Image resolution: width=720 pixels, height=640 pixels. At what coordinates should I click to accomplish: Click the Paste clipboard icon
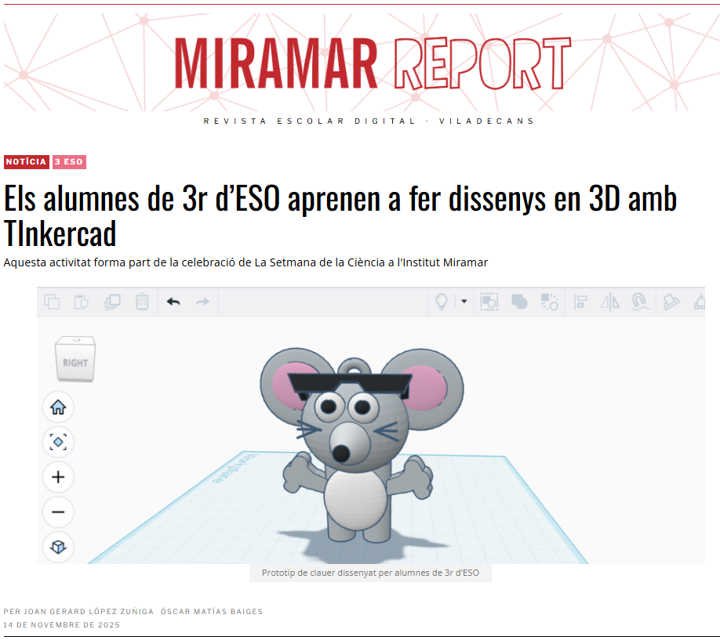81,302
